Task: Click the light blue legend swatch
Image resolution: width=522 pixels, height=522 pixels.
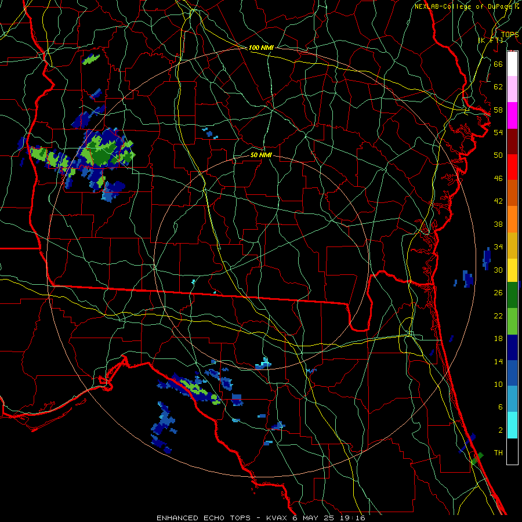Action: (512, 399)
